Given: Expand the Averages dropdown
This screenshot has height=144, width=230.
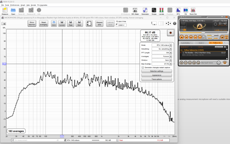Looking at the screenshot, I should point(171,56).
